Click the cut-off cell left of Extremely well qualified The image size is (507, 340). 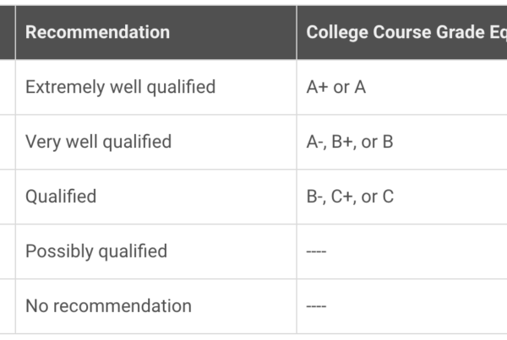pyautogui.click(x=7, y=87)
